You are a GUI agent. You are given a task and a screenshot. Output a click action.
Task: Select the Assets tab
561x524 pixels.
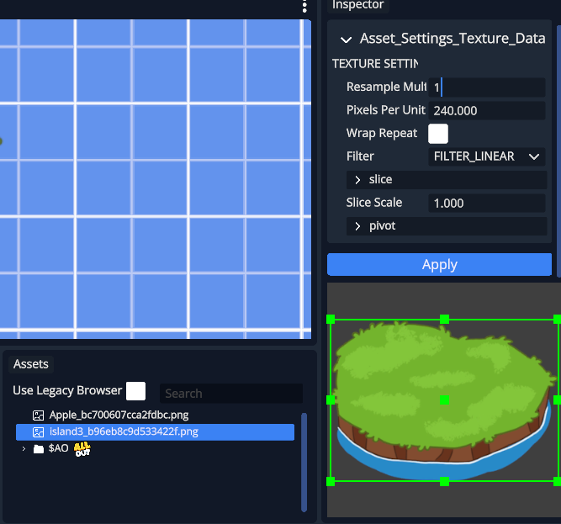[31, 364]
